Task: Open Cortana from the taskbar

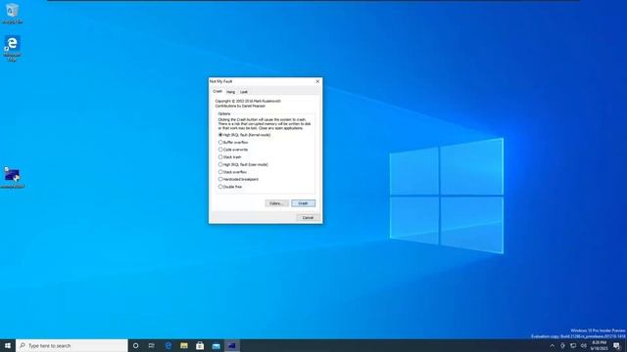Action: pyautogui.click(x=135, y=345)
